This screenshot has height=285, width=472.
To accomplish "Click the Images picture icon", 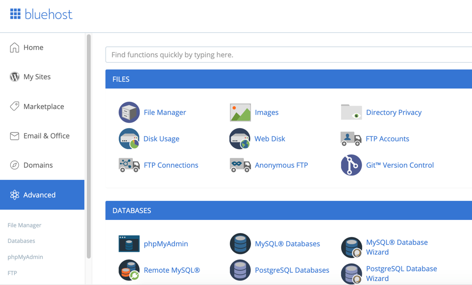I will point(240,112).
